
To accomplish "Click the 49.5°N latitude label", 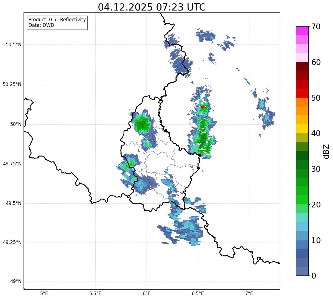I will 14,203.
